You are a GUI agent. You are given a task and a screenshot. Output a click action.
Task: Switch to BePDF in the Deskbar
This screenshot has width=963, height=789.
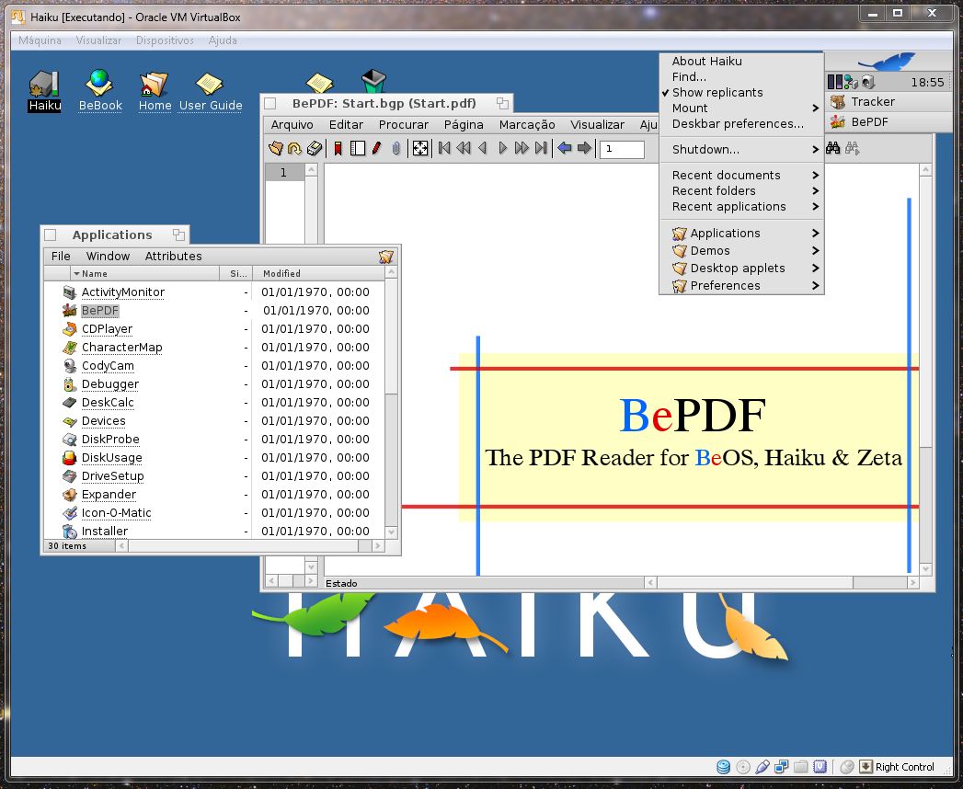tap(888, 121)
